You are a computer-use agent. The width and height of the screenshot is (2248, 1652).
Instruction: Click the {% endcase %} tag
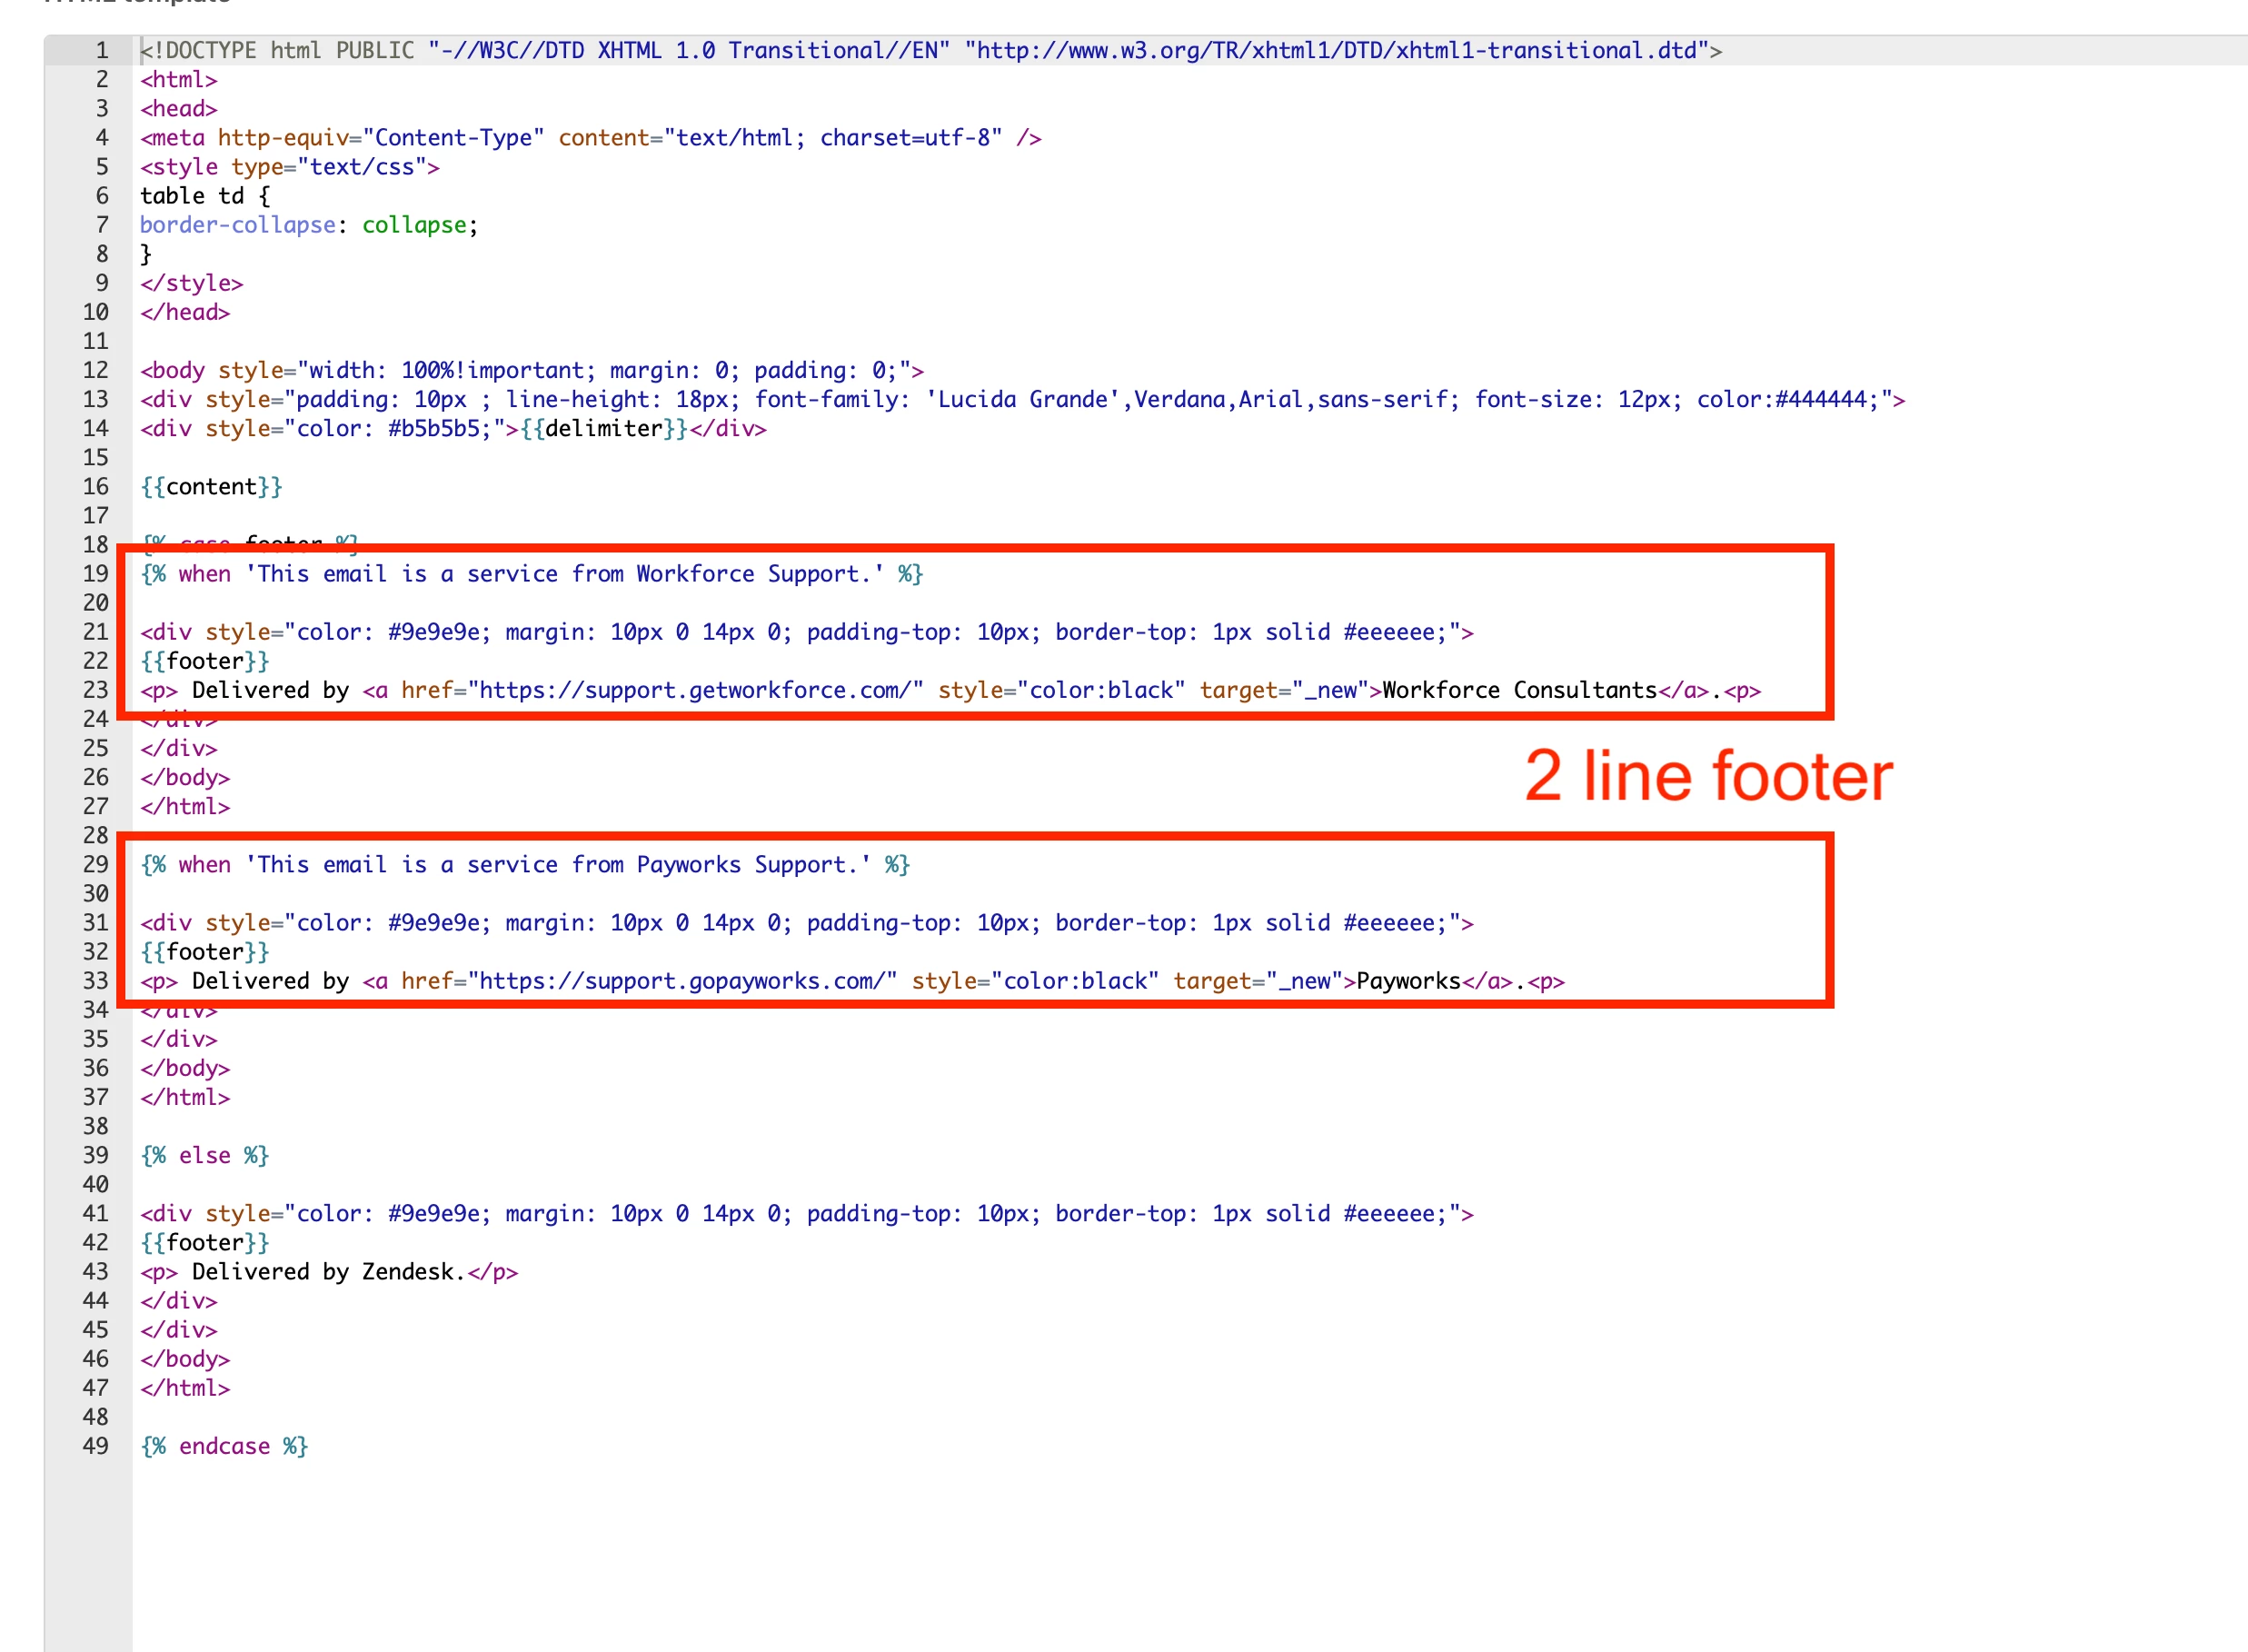click(224, 1447)
